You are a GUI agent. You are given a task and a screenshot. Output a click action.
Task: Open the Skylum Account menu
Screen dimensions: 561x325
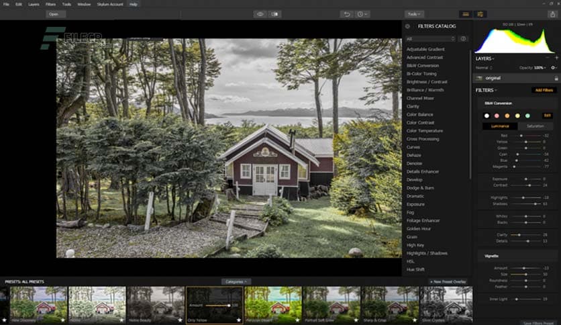(110, 4)
